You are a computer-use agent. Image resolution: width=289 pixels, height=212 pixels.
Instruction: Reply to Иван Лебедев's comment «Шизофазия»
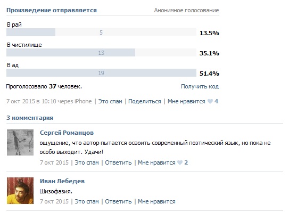click(118, 201)
